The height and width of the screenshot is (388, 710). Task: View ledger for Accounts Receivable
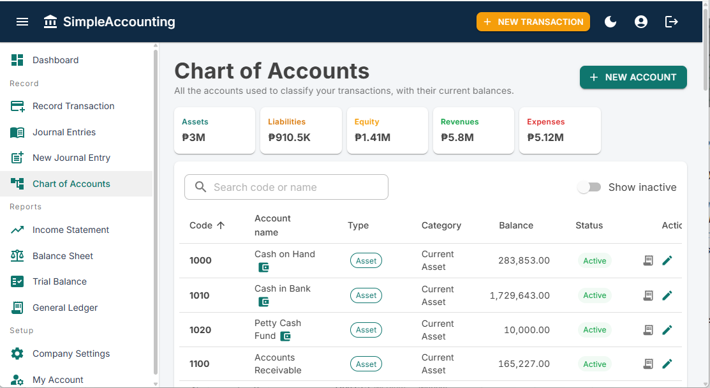[x=648, y=364]
